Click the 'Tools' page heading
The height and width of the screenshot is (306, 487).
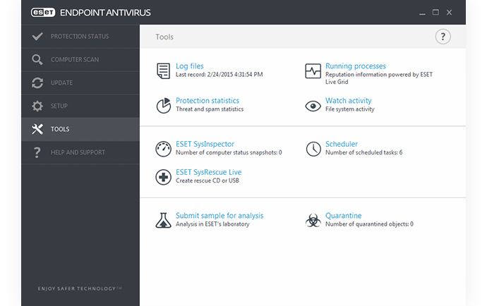pyautogui.click(x=164, y=37)
